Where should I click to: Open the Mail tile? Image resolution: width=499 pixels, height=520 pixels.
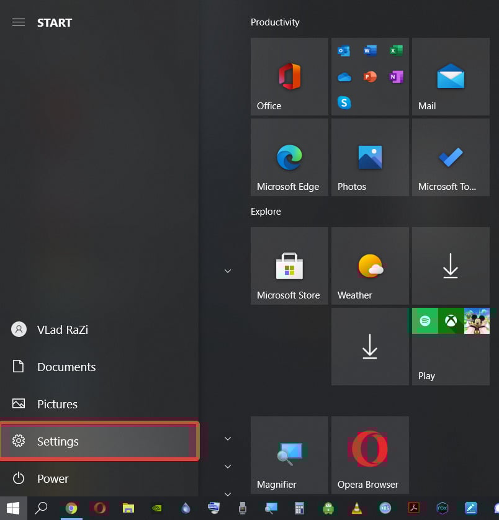point(451,76)
